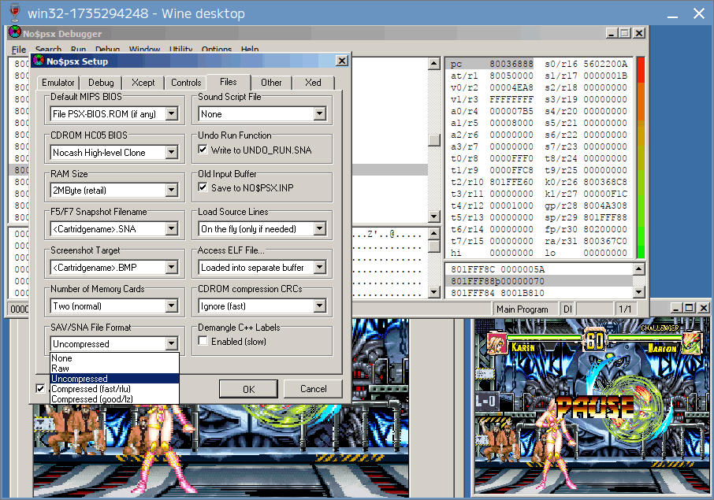The width and height of the screenshot is (714, 500).
Task: Minimize the game screen window at right
Action: tap(675, 308)
